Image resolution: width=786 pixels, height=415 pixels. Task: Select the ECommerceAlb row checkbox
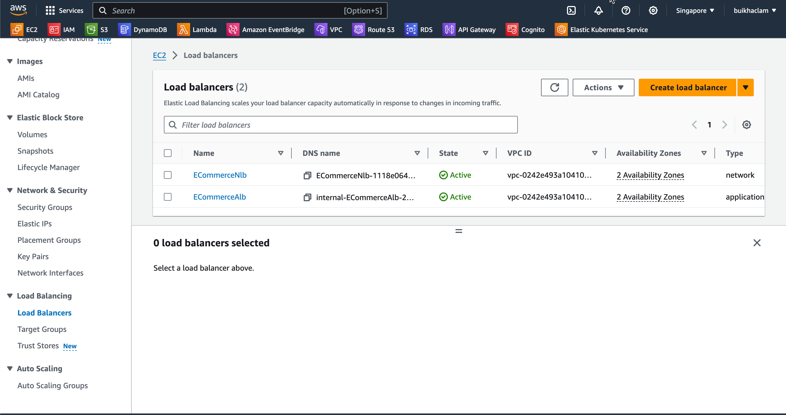click(x=167, y=197)
